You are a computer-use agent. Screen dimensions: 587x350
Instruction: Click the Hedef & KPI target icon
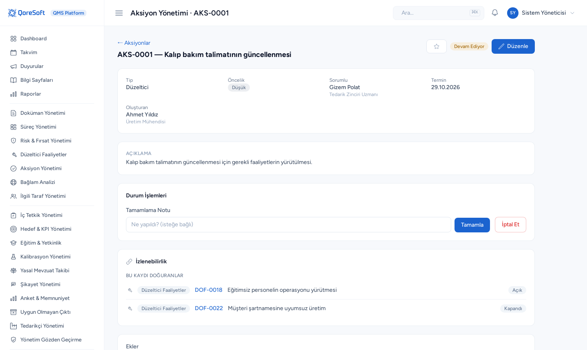(x=13, y=229)
